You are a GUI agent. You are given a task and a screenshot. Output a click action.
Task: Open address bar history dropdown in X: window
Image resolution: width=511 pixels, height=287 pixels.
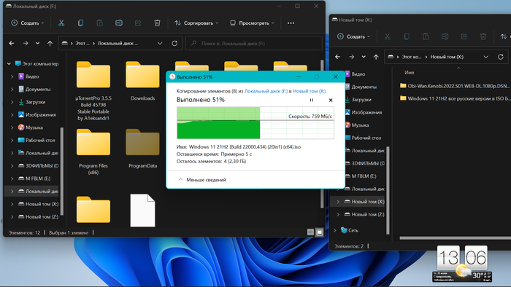tap(486, 57)
